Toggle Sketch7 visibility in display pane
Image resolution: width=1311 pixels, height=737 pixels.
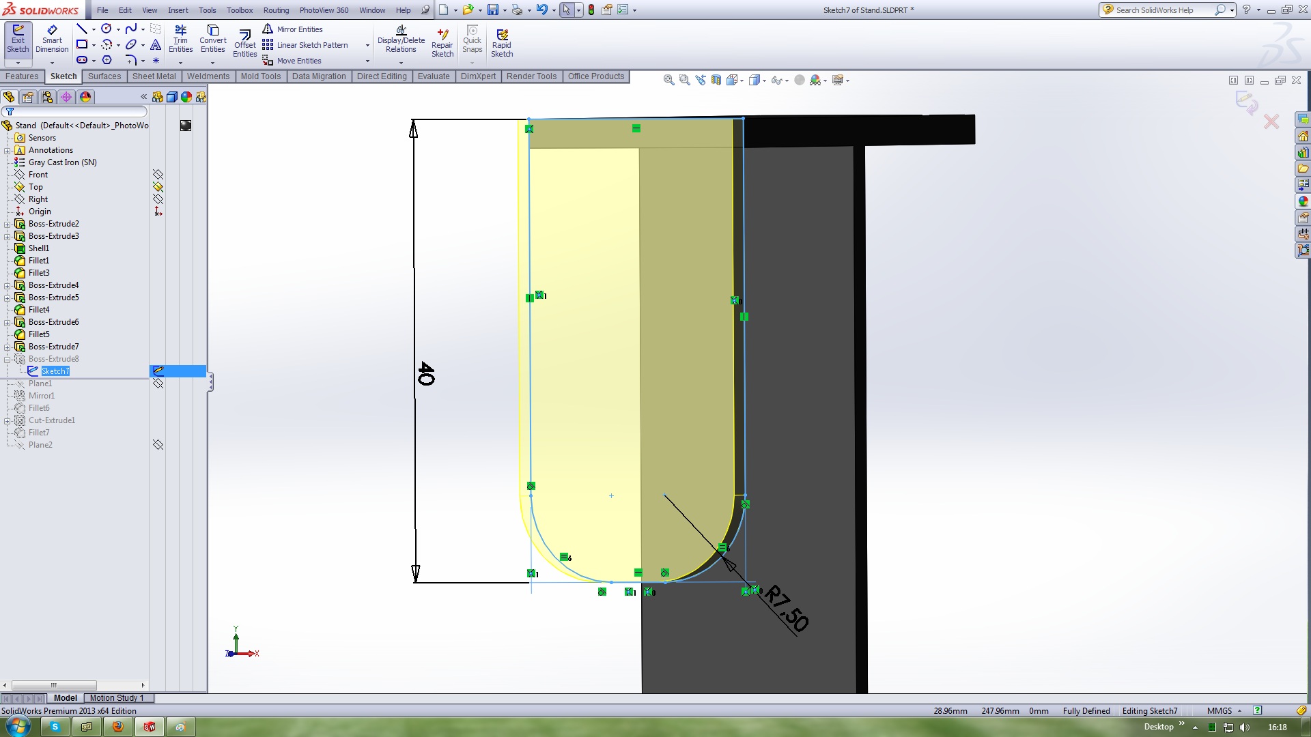coord(158,371)
